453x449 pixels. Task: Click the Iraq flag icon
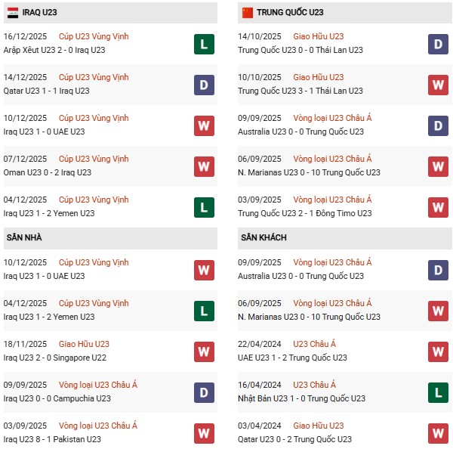(12, 13)
